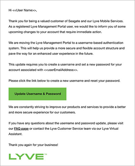135x166 pixels.
Task: Click the <<userEmailAddress>> placeholder text
Action: [61, 70]
